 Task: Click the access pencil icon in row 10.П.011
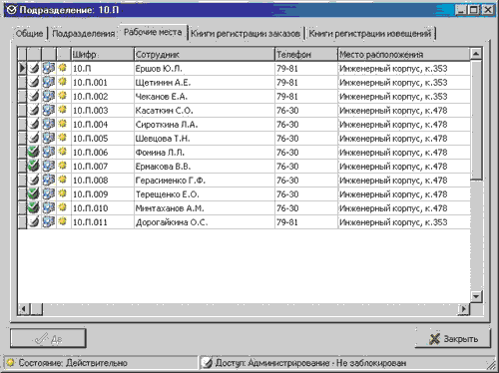click(34, 221)
